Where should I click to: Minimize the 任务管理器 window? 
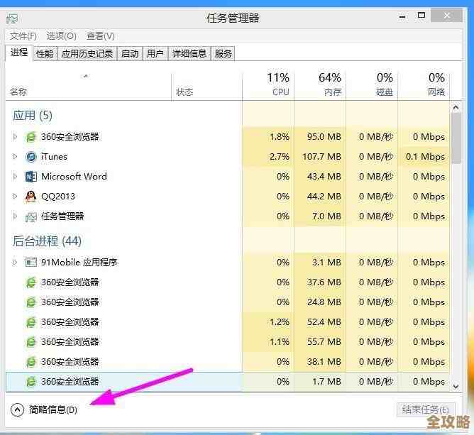(402, 16)
